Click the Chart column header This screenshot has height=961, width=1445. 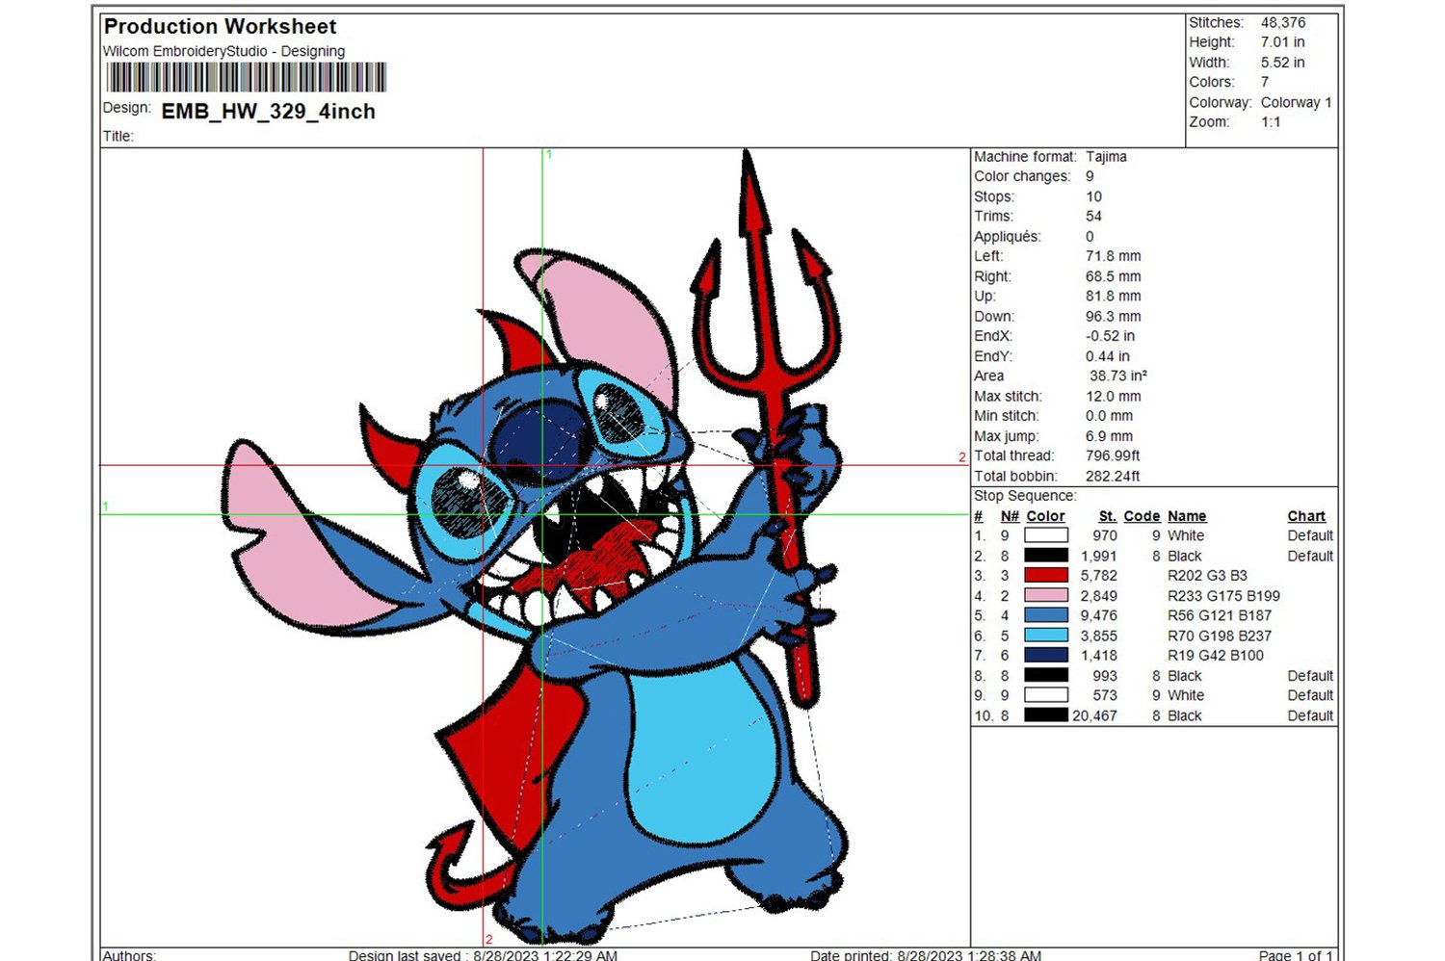(x=1306, y=516)
